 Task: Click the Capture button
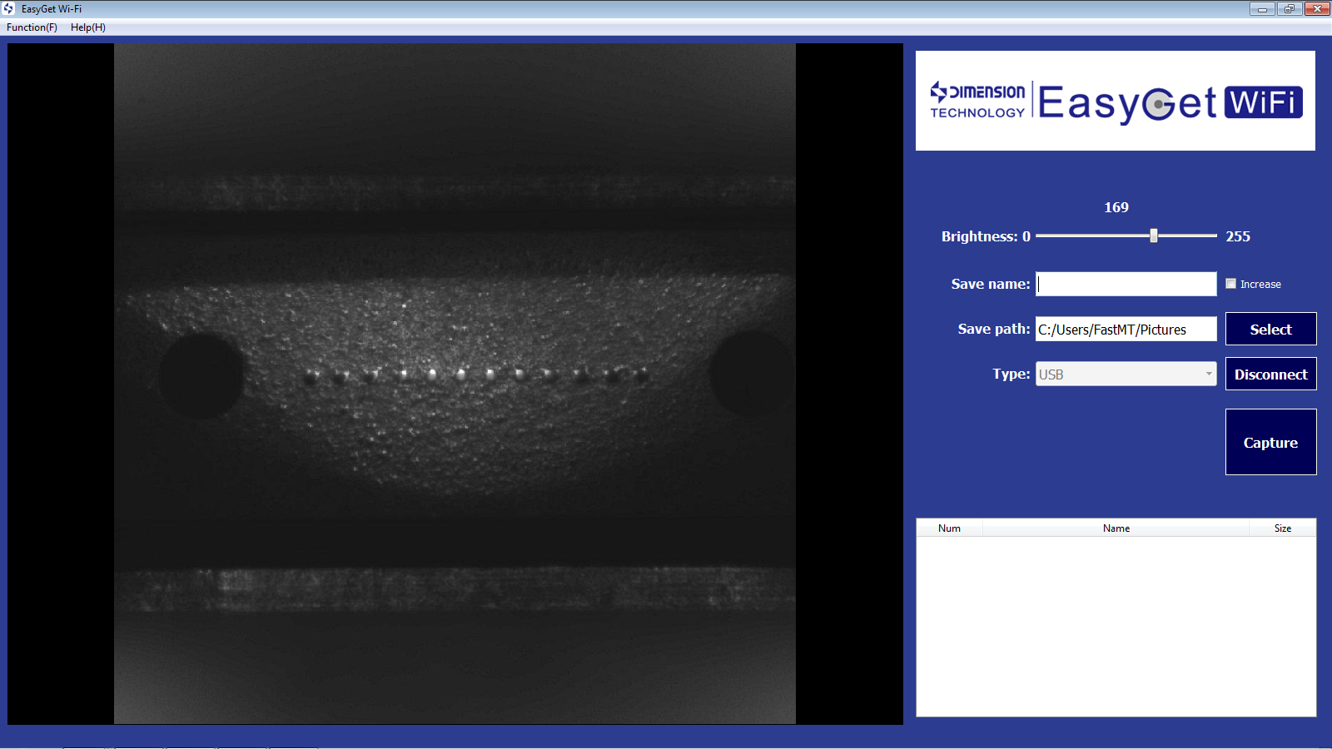tap(1270, 442)
